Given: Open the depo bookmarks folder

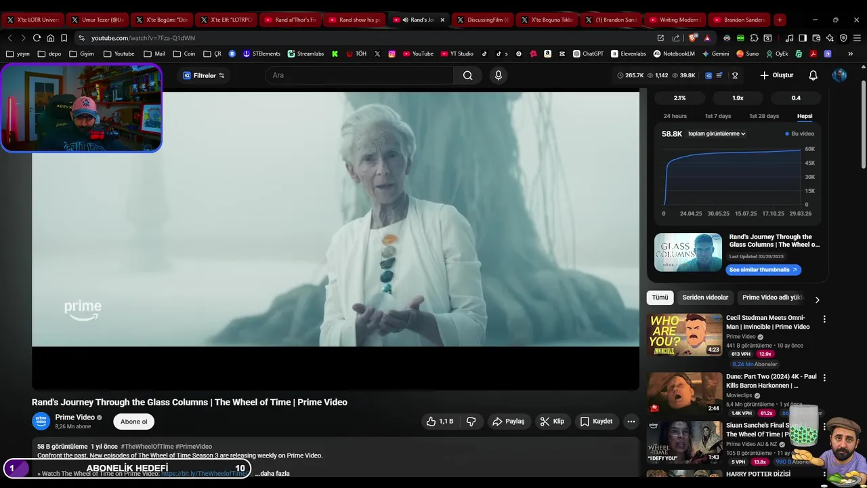Looking at the screenshot, I should [x=49, y=54].
